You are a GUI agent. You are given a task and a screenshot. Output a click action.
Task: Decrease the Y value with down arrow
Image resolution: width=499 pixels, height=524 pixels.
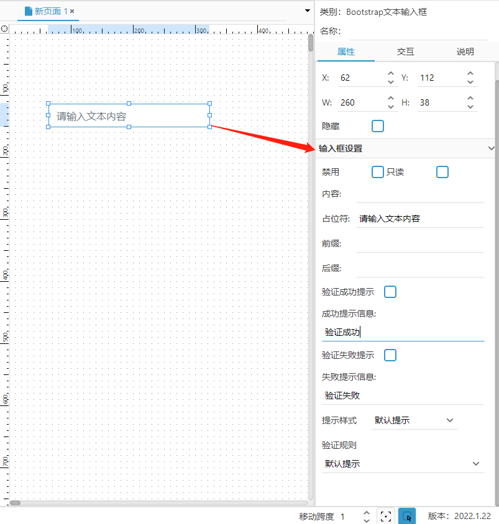[470, 82]
